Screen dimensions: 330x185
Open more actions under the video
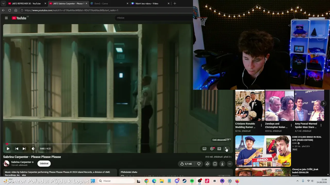(x=230, y=164)
